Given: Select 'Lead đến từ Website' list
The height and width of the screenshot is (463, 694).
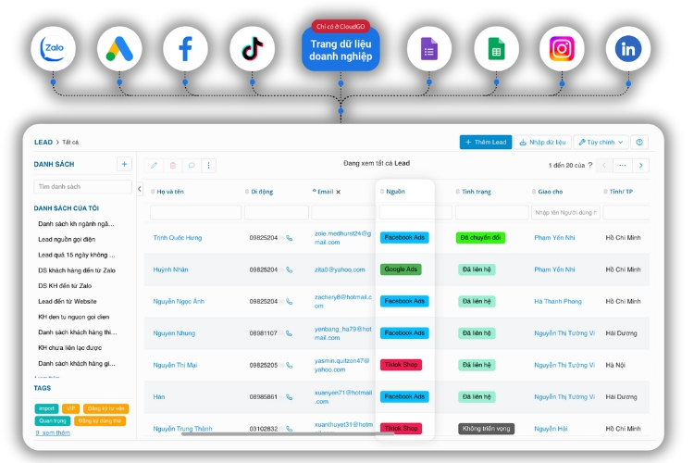Looking at the screenshot, I should point(67,301).
